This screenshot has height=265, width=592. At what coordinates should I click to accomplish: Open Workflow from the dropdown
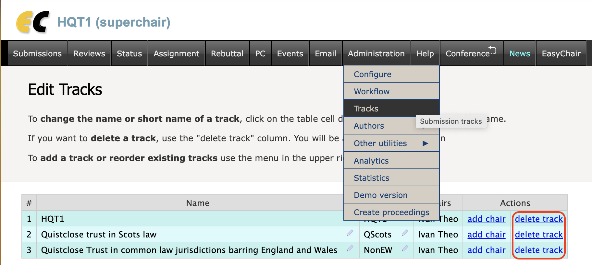pos(372,91)
